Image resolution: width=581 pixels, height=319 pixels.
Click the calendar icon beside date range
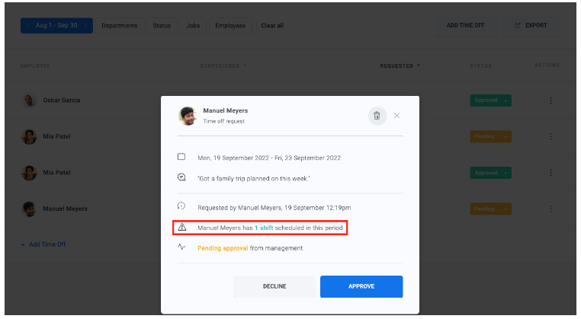181,158
